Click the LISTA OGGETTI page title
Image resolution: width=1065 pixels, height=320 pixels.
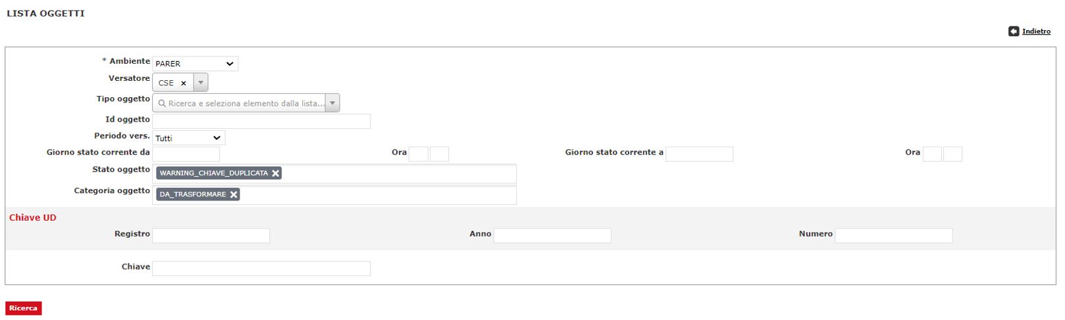coord(45,13)
